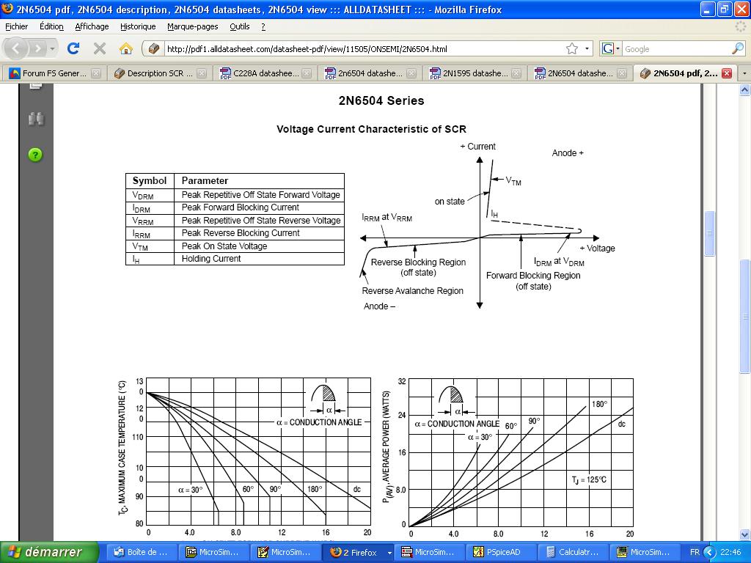The image size is (751, 563).
Task: Click 'Holding Current' table cell
Action: [x=260, y=259]
